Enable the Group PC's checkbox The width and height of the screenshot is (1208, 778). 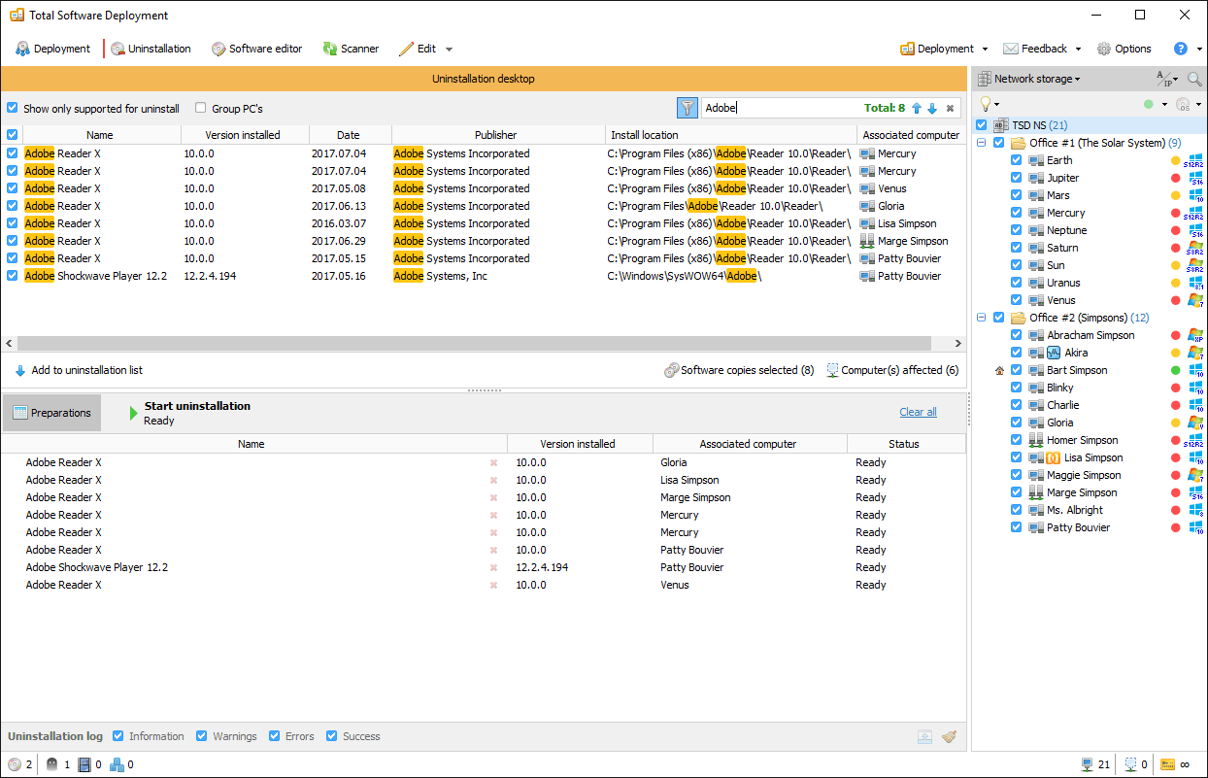pyautogui.click(x=201, y=109)
